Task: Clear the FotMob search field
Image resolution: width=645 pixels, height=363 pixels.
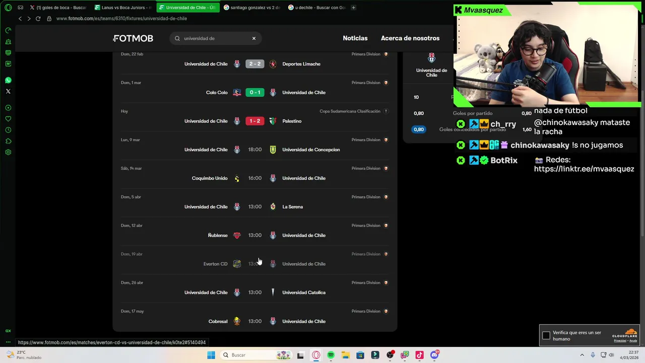Action: 254,38
